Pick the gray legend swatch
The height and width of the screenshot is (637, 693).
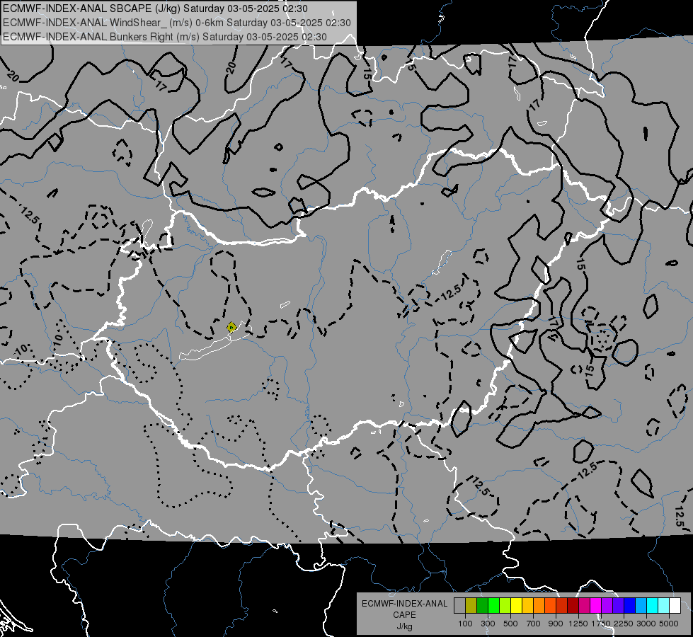pos(459,606)
